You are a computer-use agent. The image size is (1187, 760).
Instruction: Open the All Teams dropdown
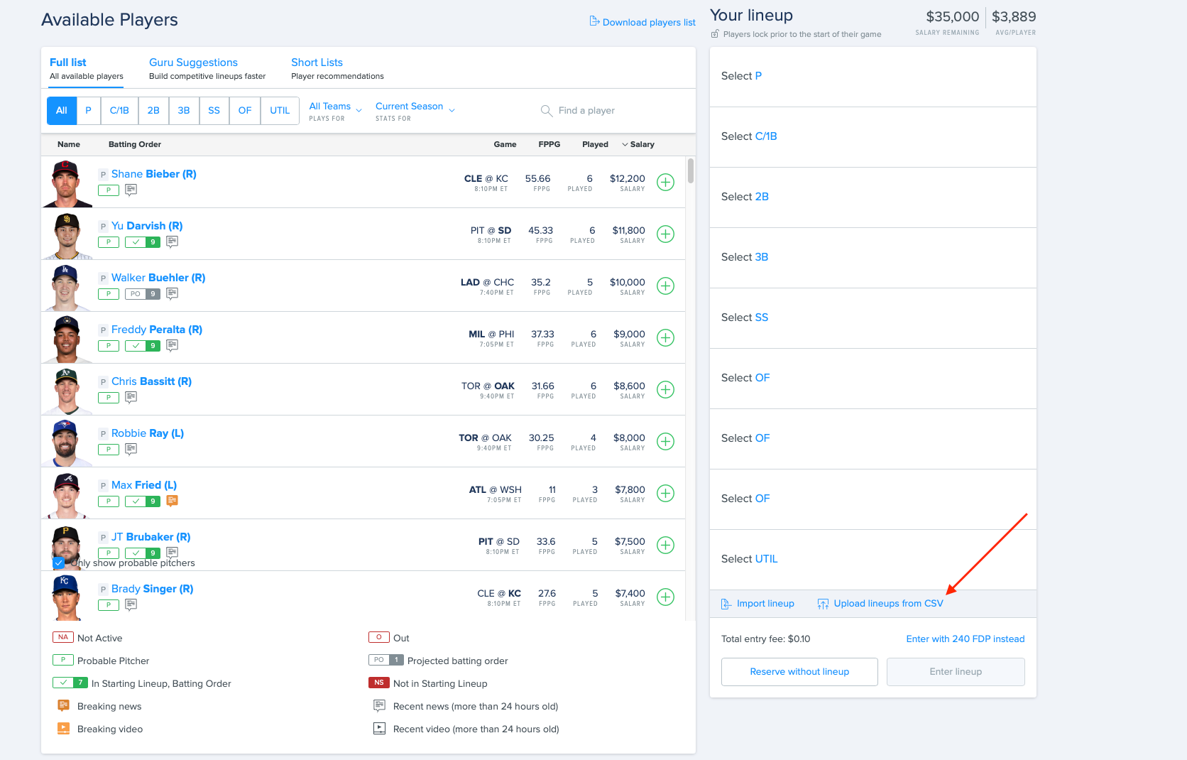(x=335, y=111)
